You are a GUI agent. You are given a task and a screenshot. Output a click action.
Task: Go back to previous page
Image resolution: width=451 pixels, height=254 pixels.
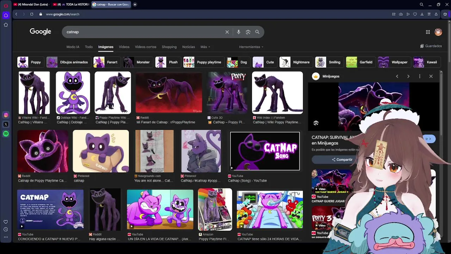[16, 14]
